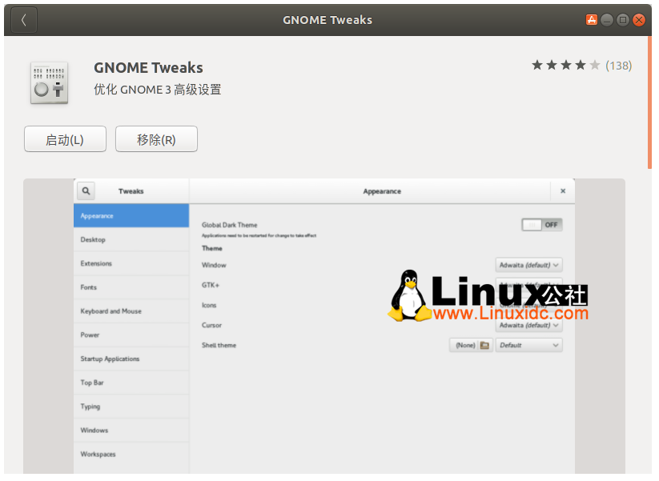Go back using the header back arrow
Image resolution: width=659 pixels, height=481 pixels.
[x=24, y=20]
